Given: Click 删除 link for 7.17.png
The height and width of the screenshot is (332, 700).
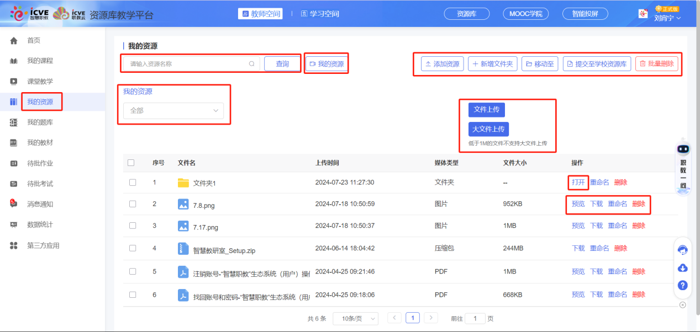Looking at the screenshot, I should tap(639, 226).
